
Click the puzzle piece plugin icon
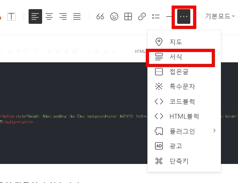coord(159,131)
